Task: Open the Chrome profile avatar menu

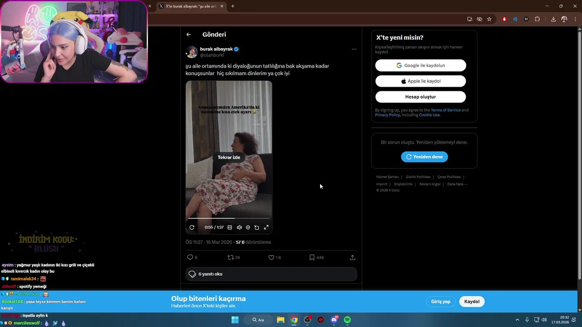Action: [564, 19]
